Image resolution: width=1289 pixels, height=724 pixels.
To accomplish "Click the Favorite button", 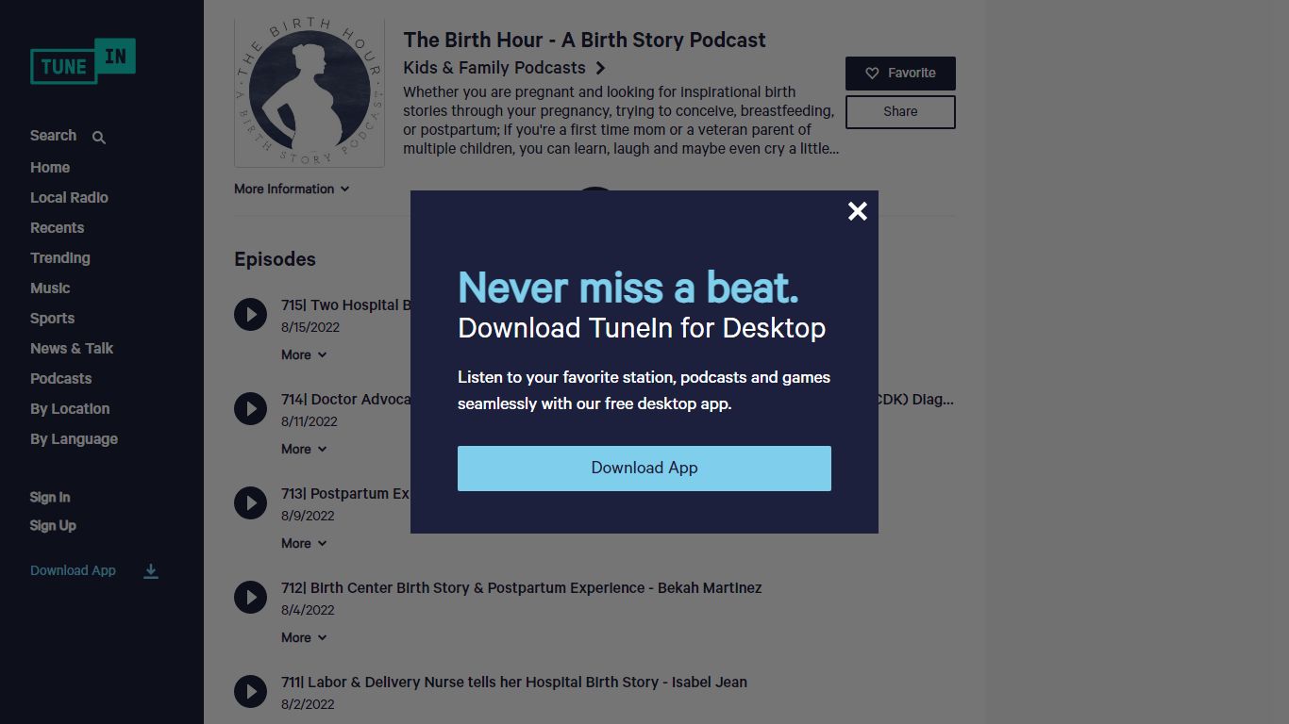I will 900,74.
